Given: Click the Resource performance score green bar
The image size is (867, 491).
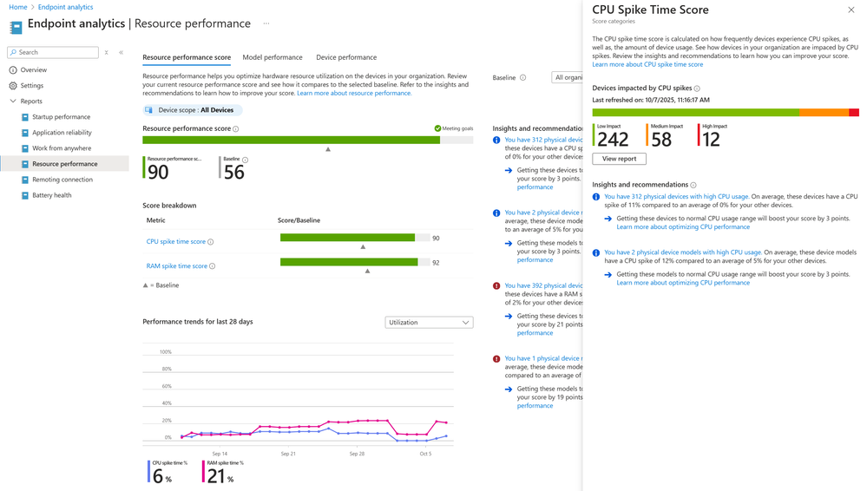Looking at the screenshot, I should [x=292, y=141].
